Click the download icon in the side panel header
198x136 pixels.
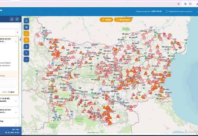pos(12,19)
